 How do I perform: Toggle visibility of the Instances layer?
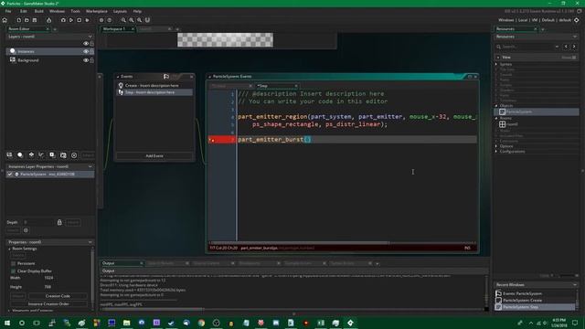point(86,51)
